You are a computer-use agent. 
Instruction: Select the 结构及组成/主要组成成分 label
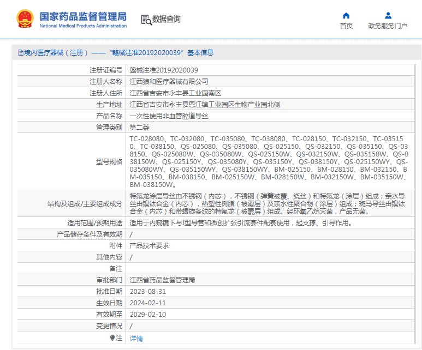pos(85,204)
